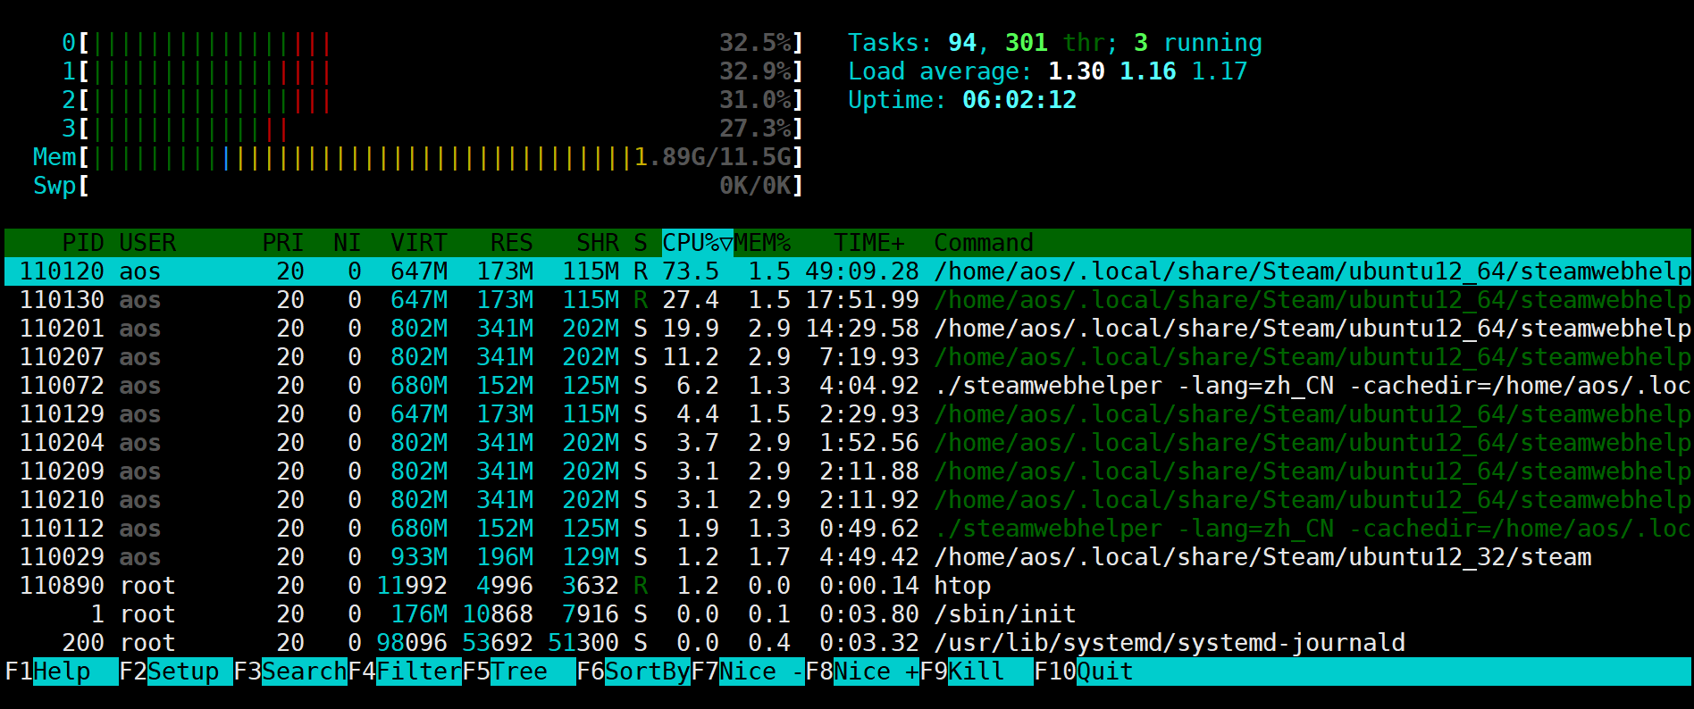Sort by the CPU% column header
Screen dimensions: 1694x709
pos(696,243)
